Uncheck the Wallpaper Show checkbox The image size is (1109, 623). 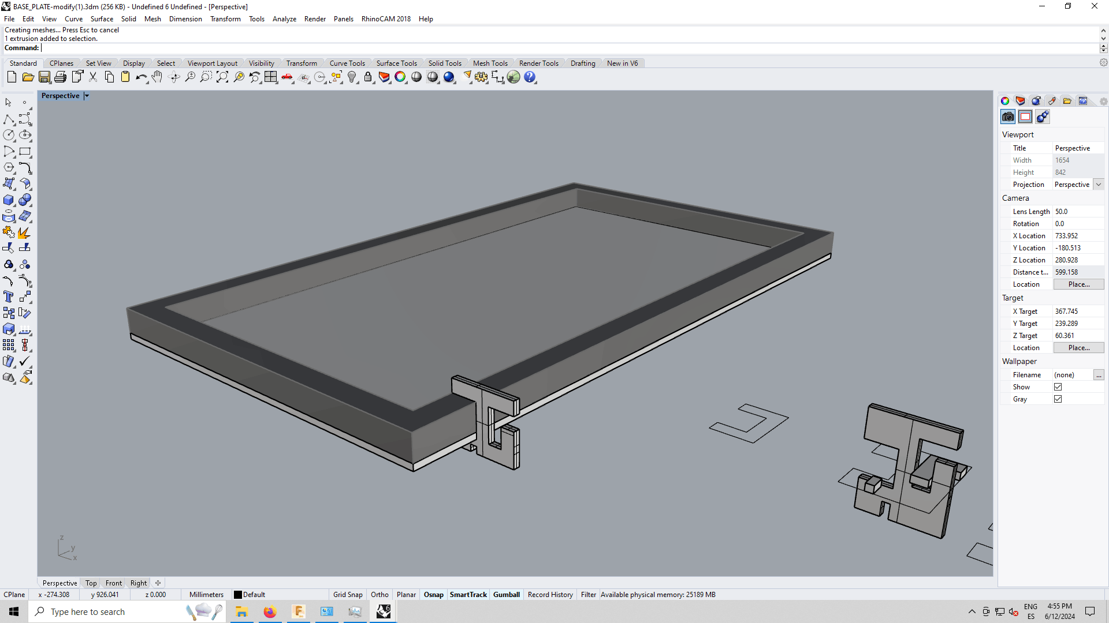coord(1058,387)
